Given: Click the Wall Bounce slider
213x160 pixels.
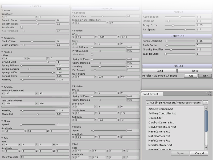Looking at the screenshot, I should coord(180,54).
